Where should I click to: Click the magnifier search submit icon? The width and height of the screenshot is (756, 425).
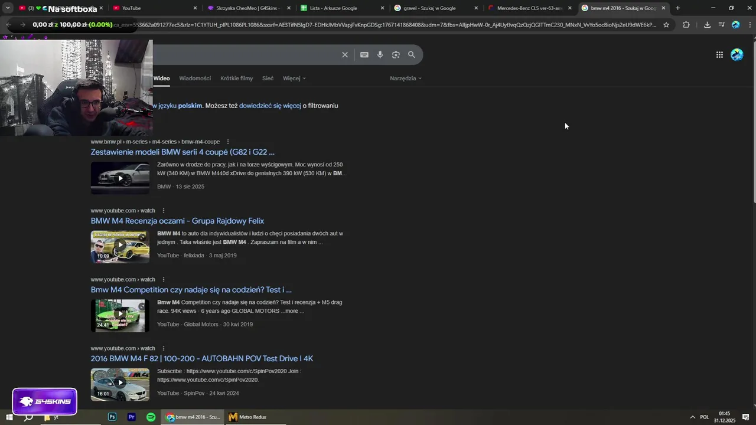click(412, 55)
